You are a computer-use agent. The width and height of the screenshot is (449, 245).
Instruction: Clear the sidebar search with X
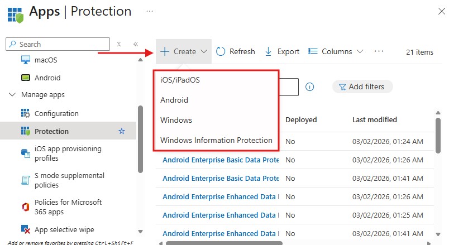119,44
